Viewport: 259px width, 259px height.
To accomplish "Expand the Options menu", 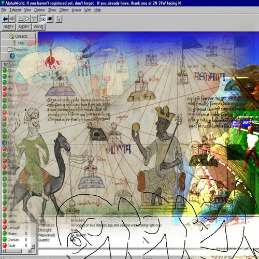I will point(39,10).
